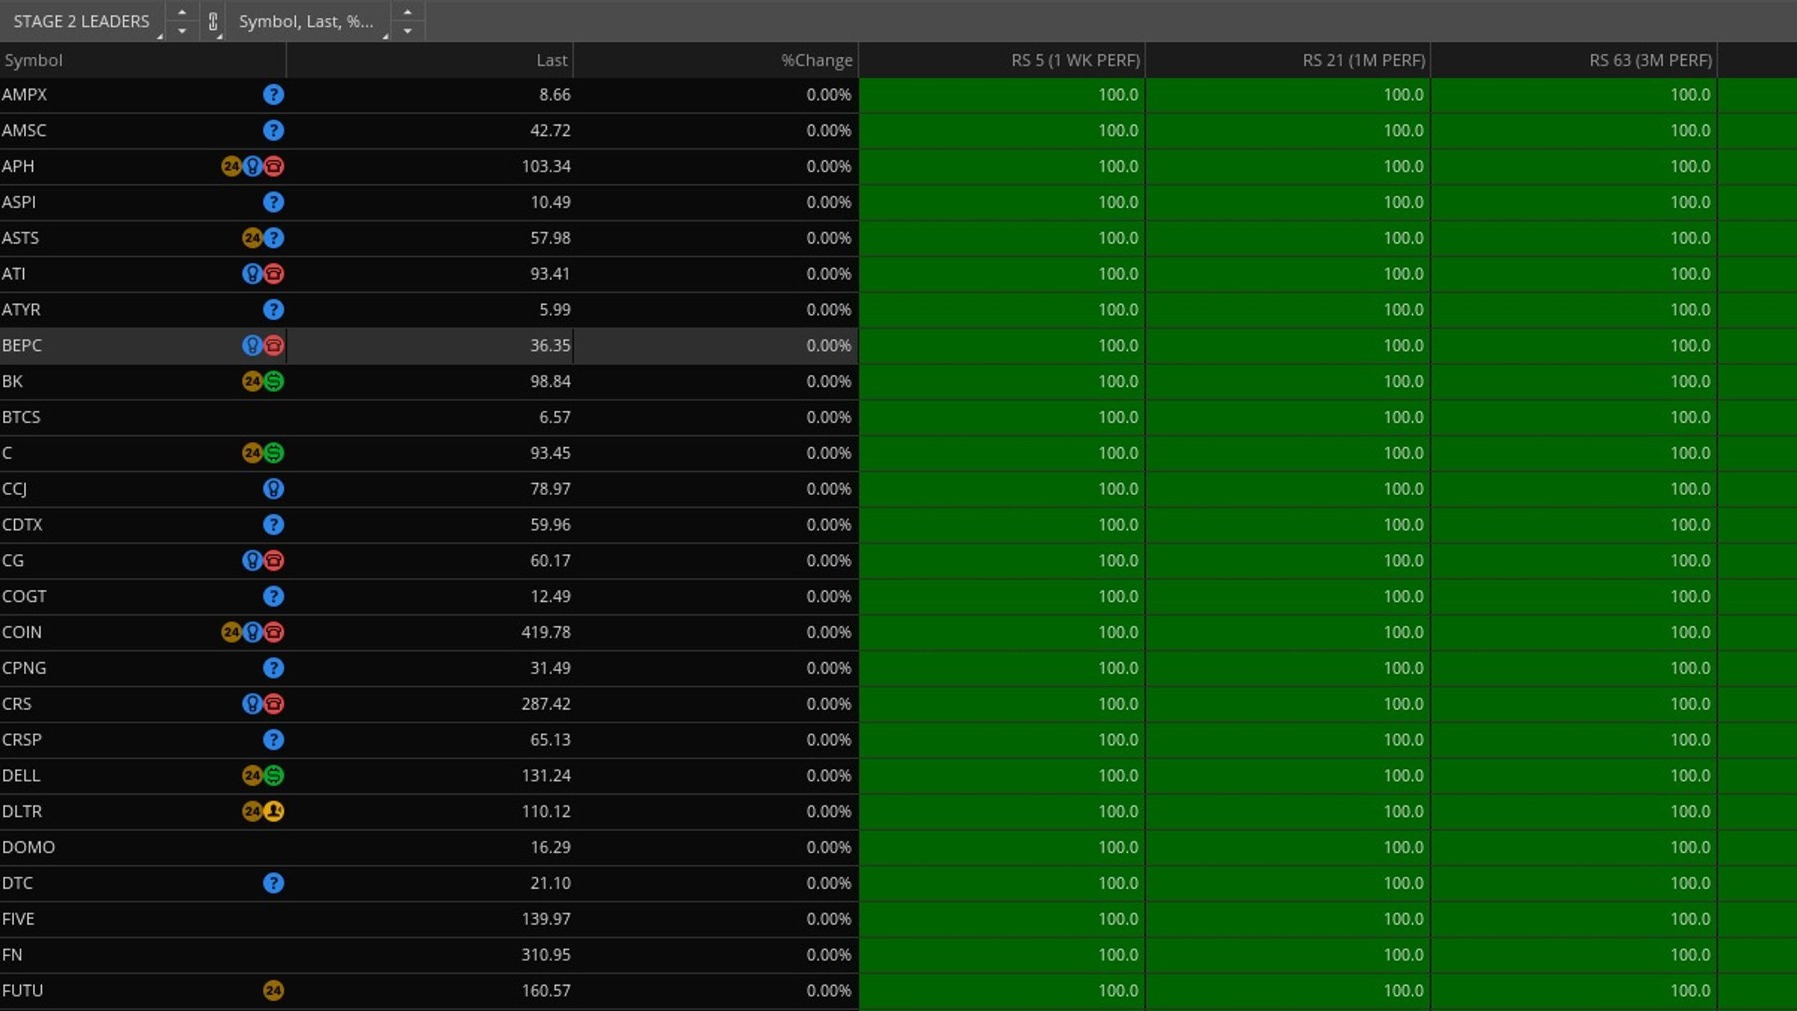Click the orange 24 icon on BK row
Screen dimensions: 1797x1011
252,381
